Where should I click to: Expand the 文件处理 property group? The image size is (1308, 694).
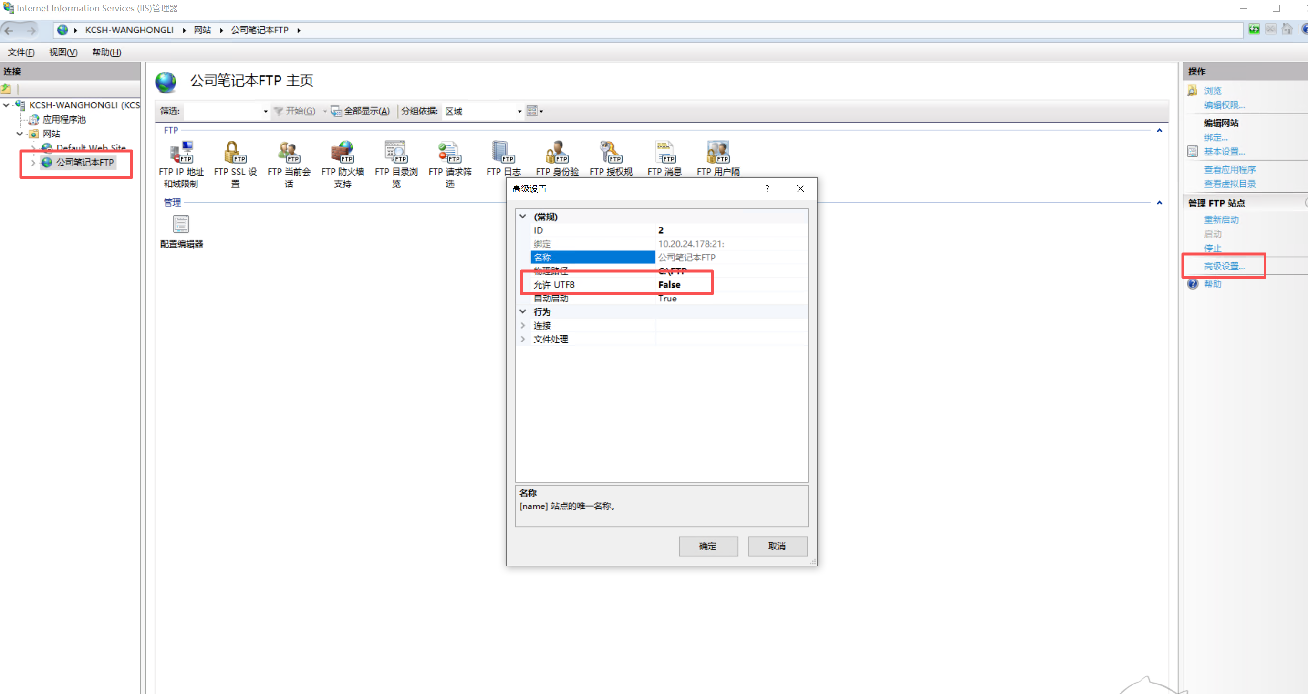(522, 339)
